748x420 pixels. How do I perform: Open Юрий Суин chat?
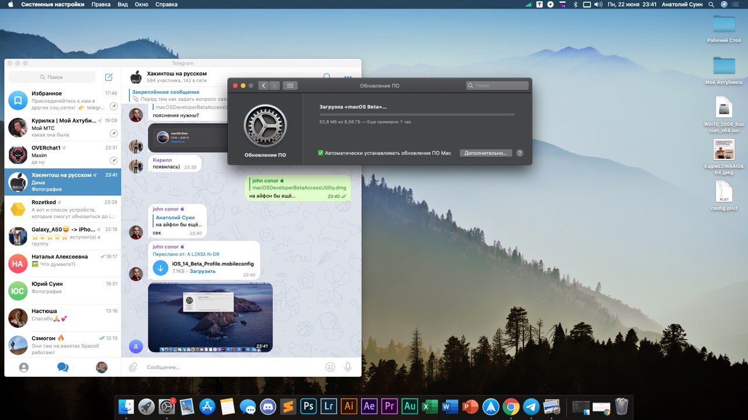coord(63,290)
